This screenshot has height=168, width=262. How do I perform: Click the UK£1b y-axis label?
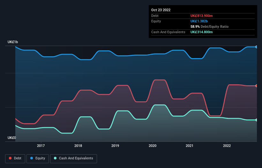point(13,42)
